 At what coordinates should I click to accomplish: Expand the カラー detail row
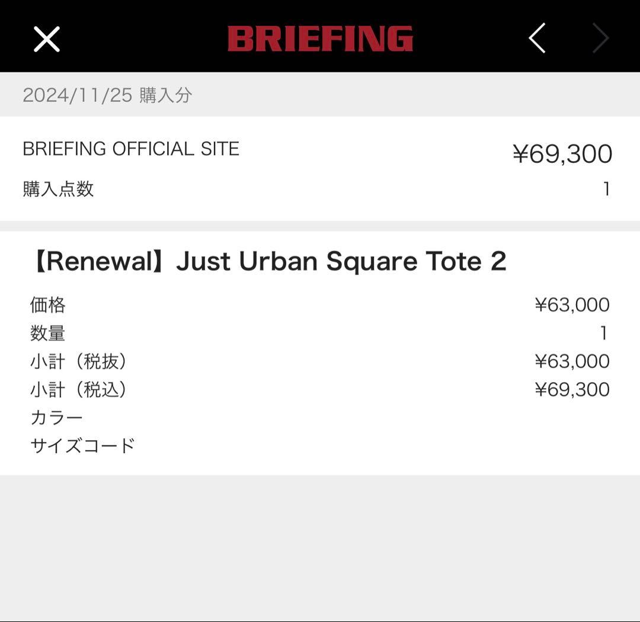[57, 417]
